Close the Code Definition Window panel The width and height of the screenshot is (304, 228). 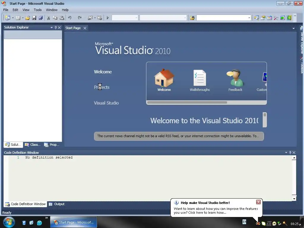[294, 153]
